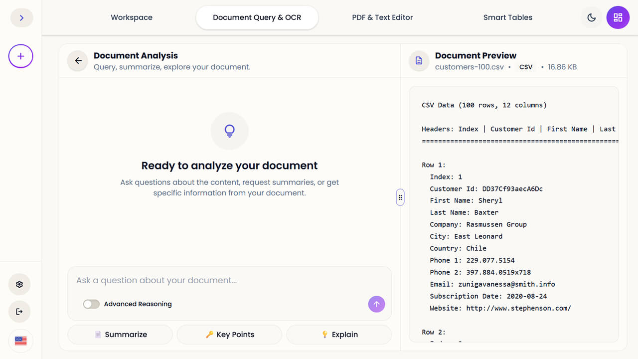The height and width of the screenshot is (359, 638).
Task: Enable Advanced Reasoning
Action: (x=91, y=304)
